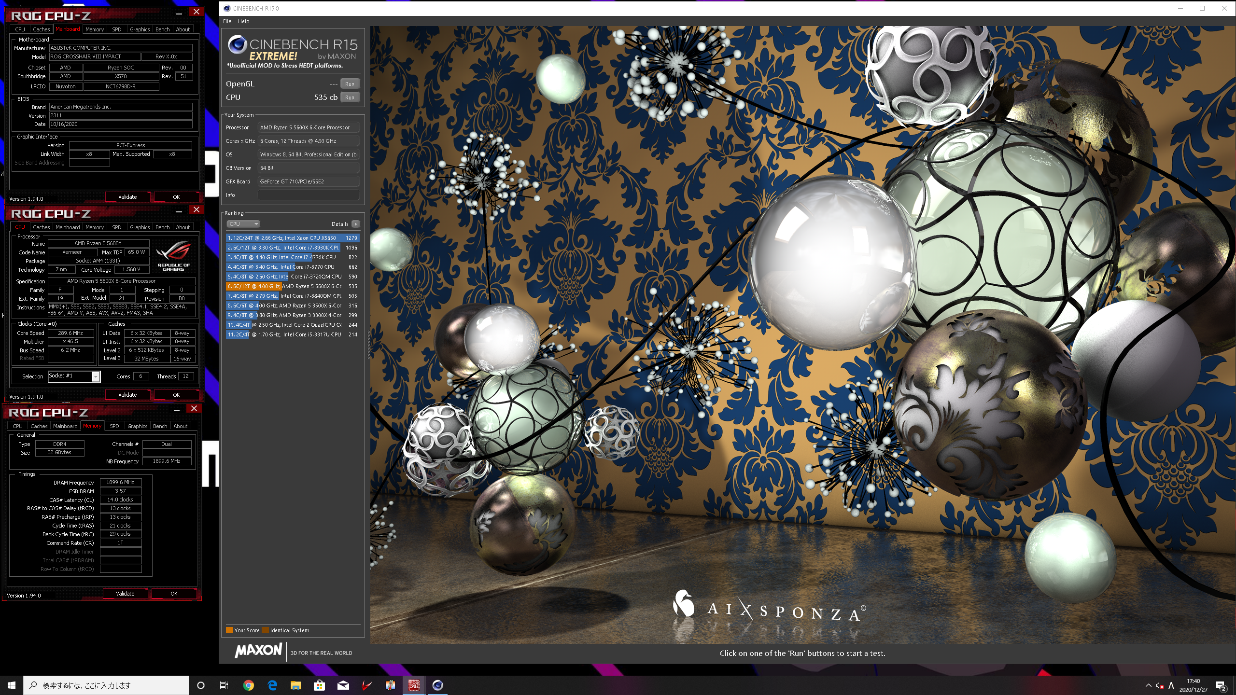Click Validate in Mainboard CPU-Z window
The image size is (1236, 695).
(127, 197)
